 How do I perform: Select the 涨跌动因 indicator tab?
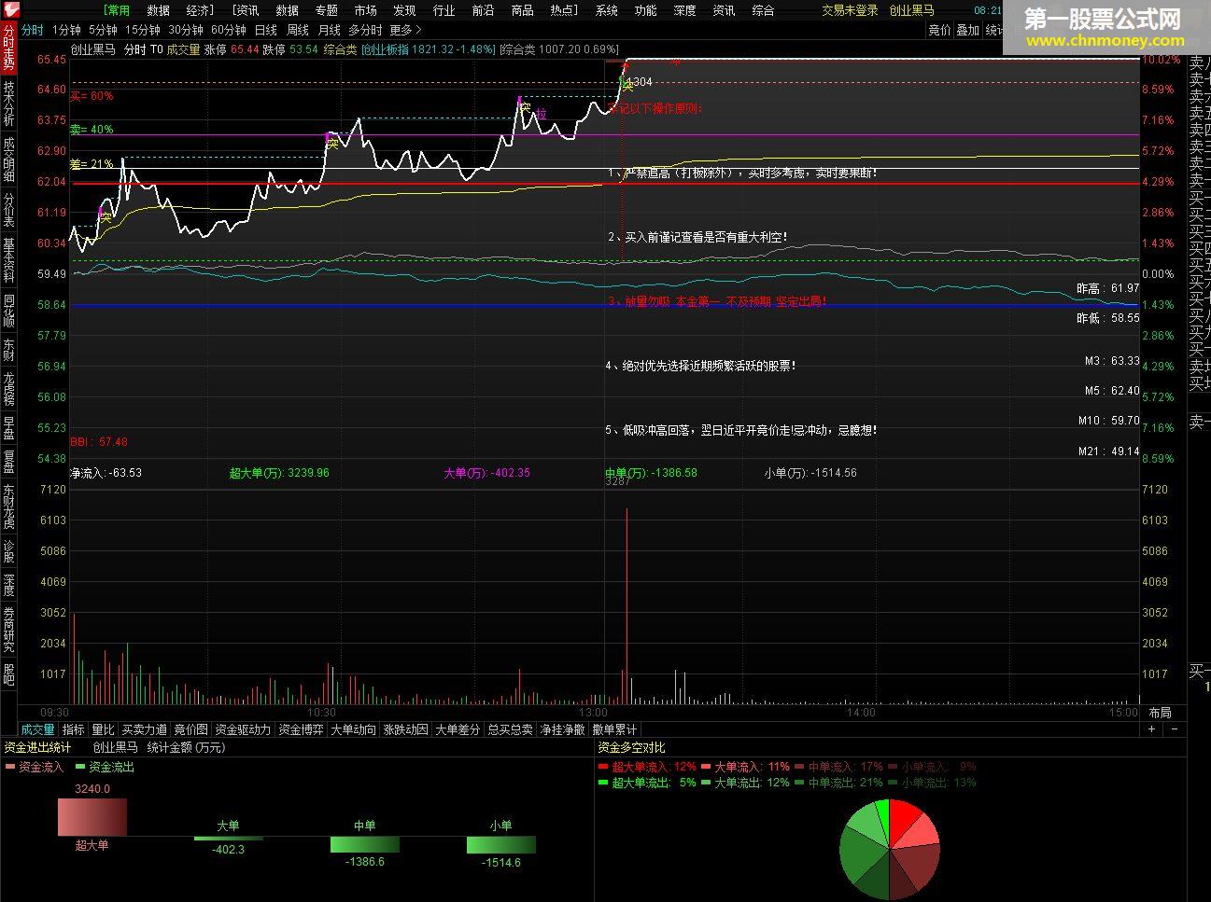pyautogui.click(x=405, y=729)
